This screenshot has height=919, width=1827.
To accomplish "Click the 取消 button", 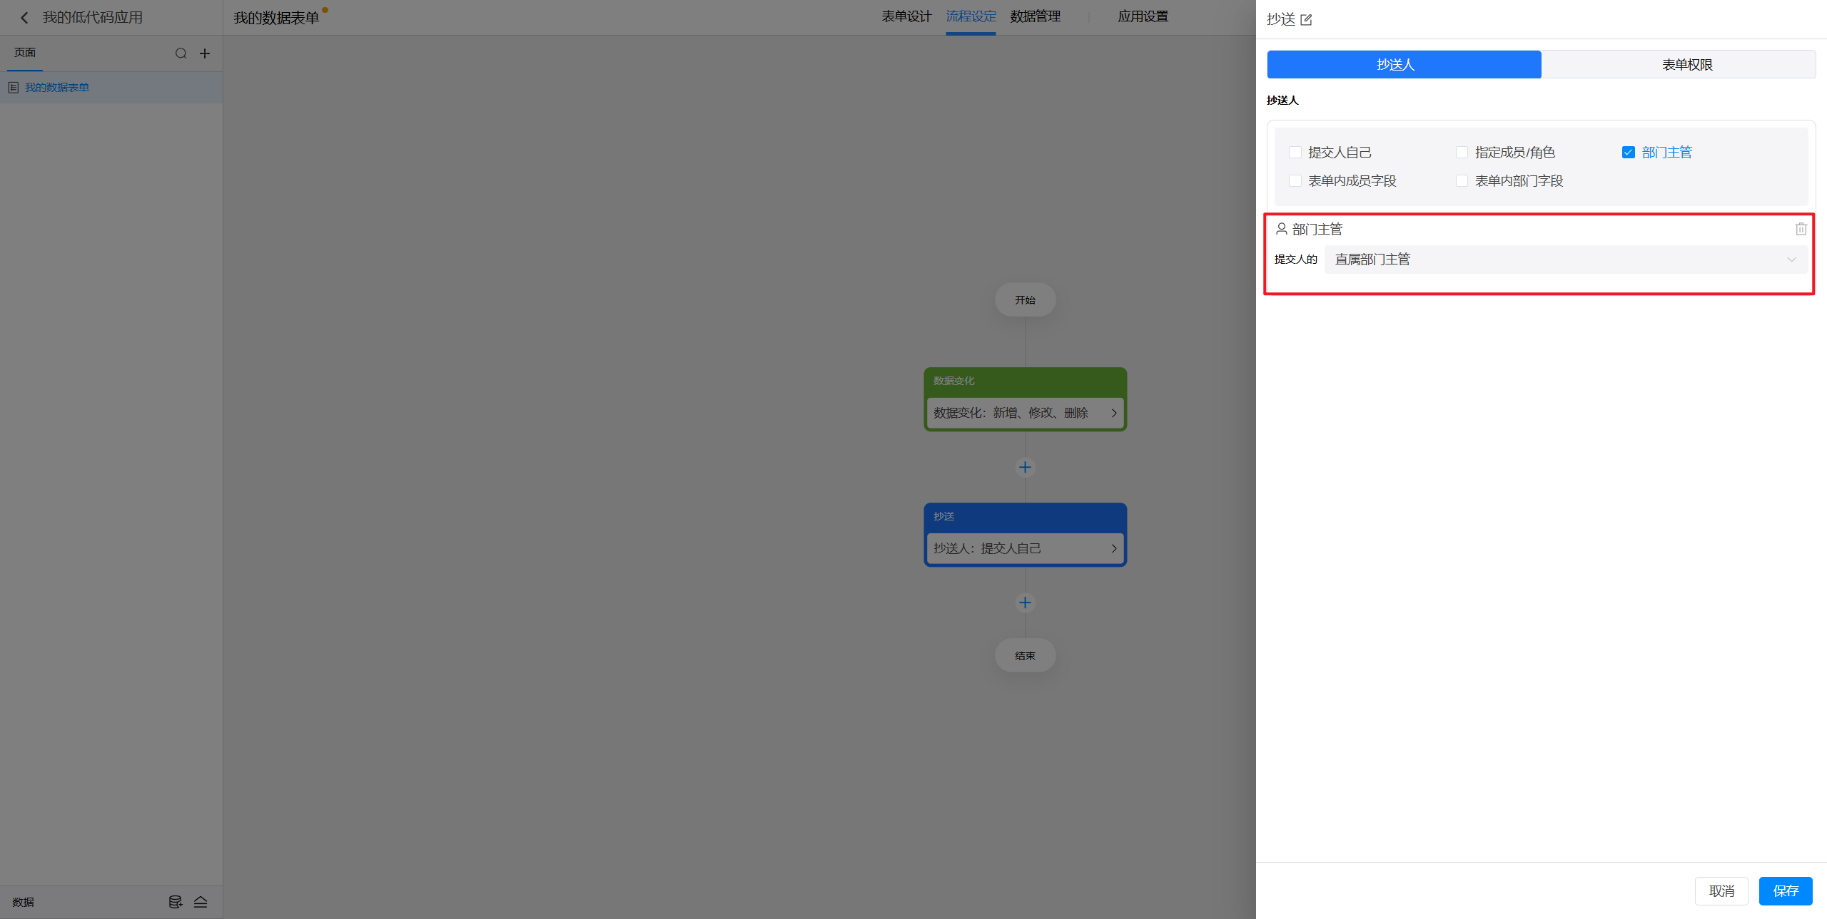I will pos(1721,890).
